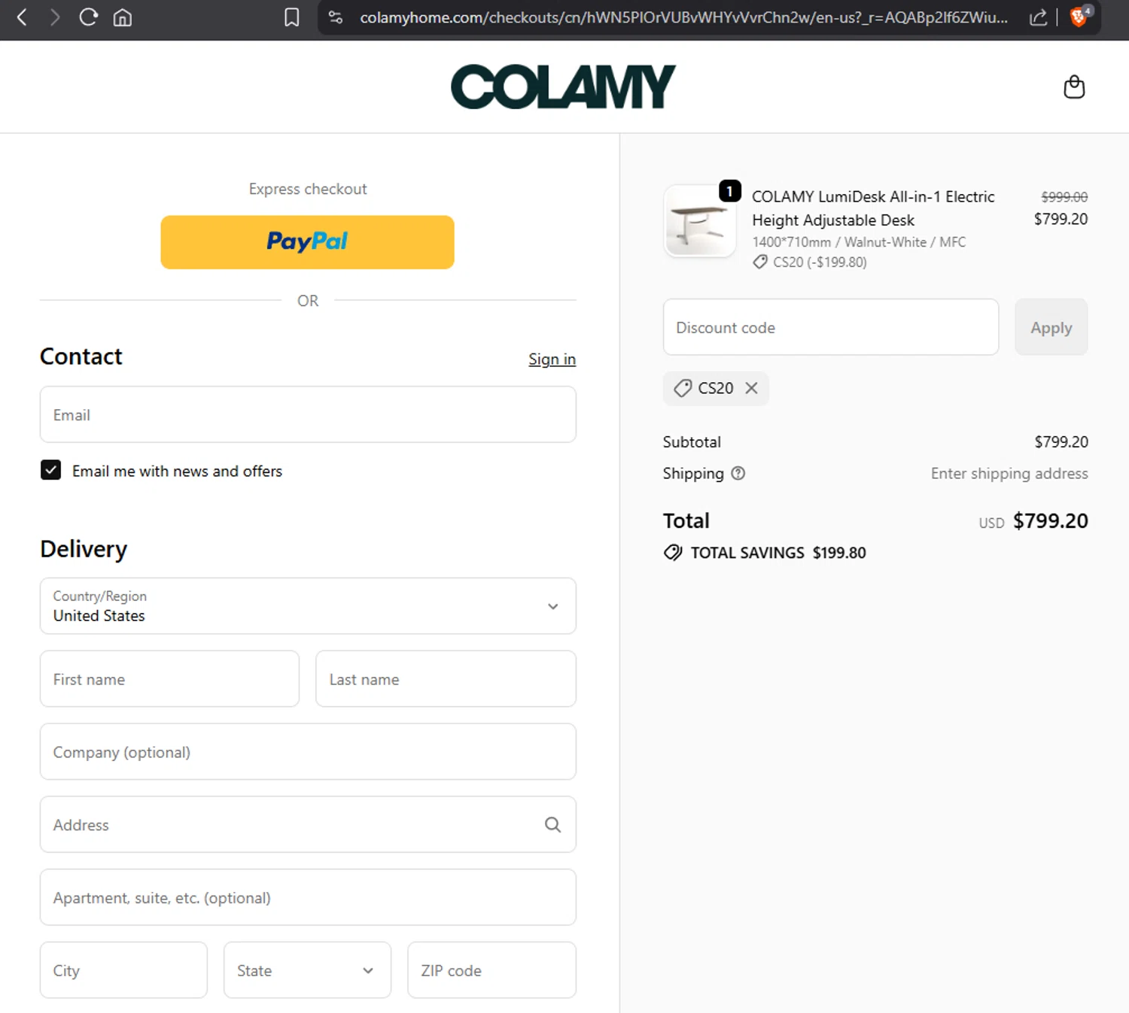
Task: Open the shopping bag cart icon
Action: [1074, 86]
